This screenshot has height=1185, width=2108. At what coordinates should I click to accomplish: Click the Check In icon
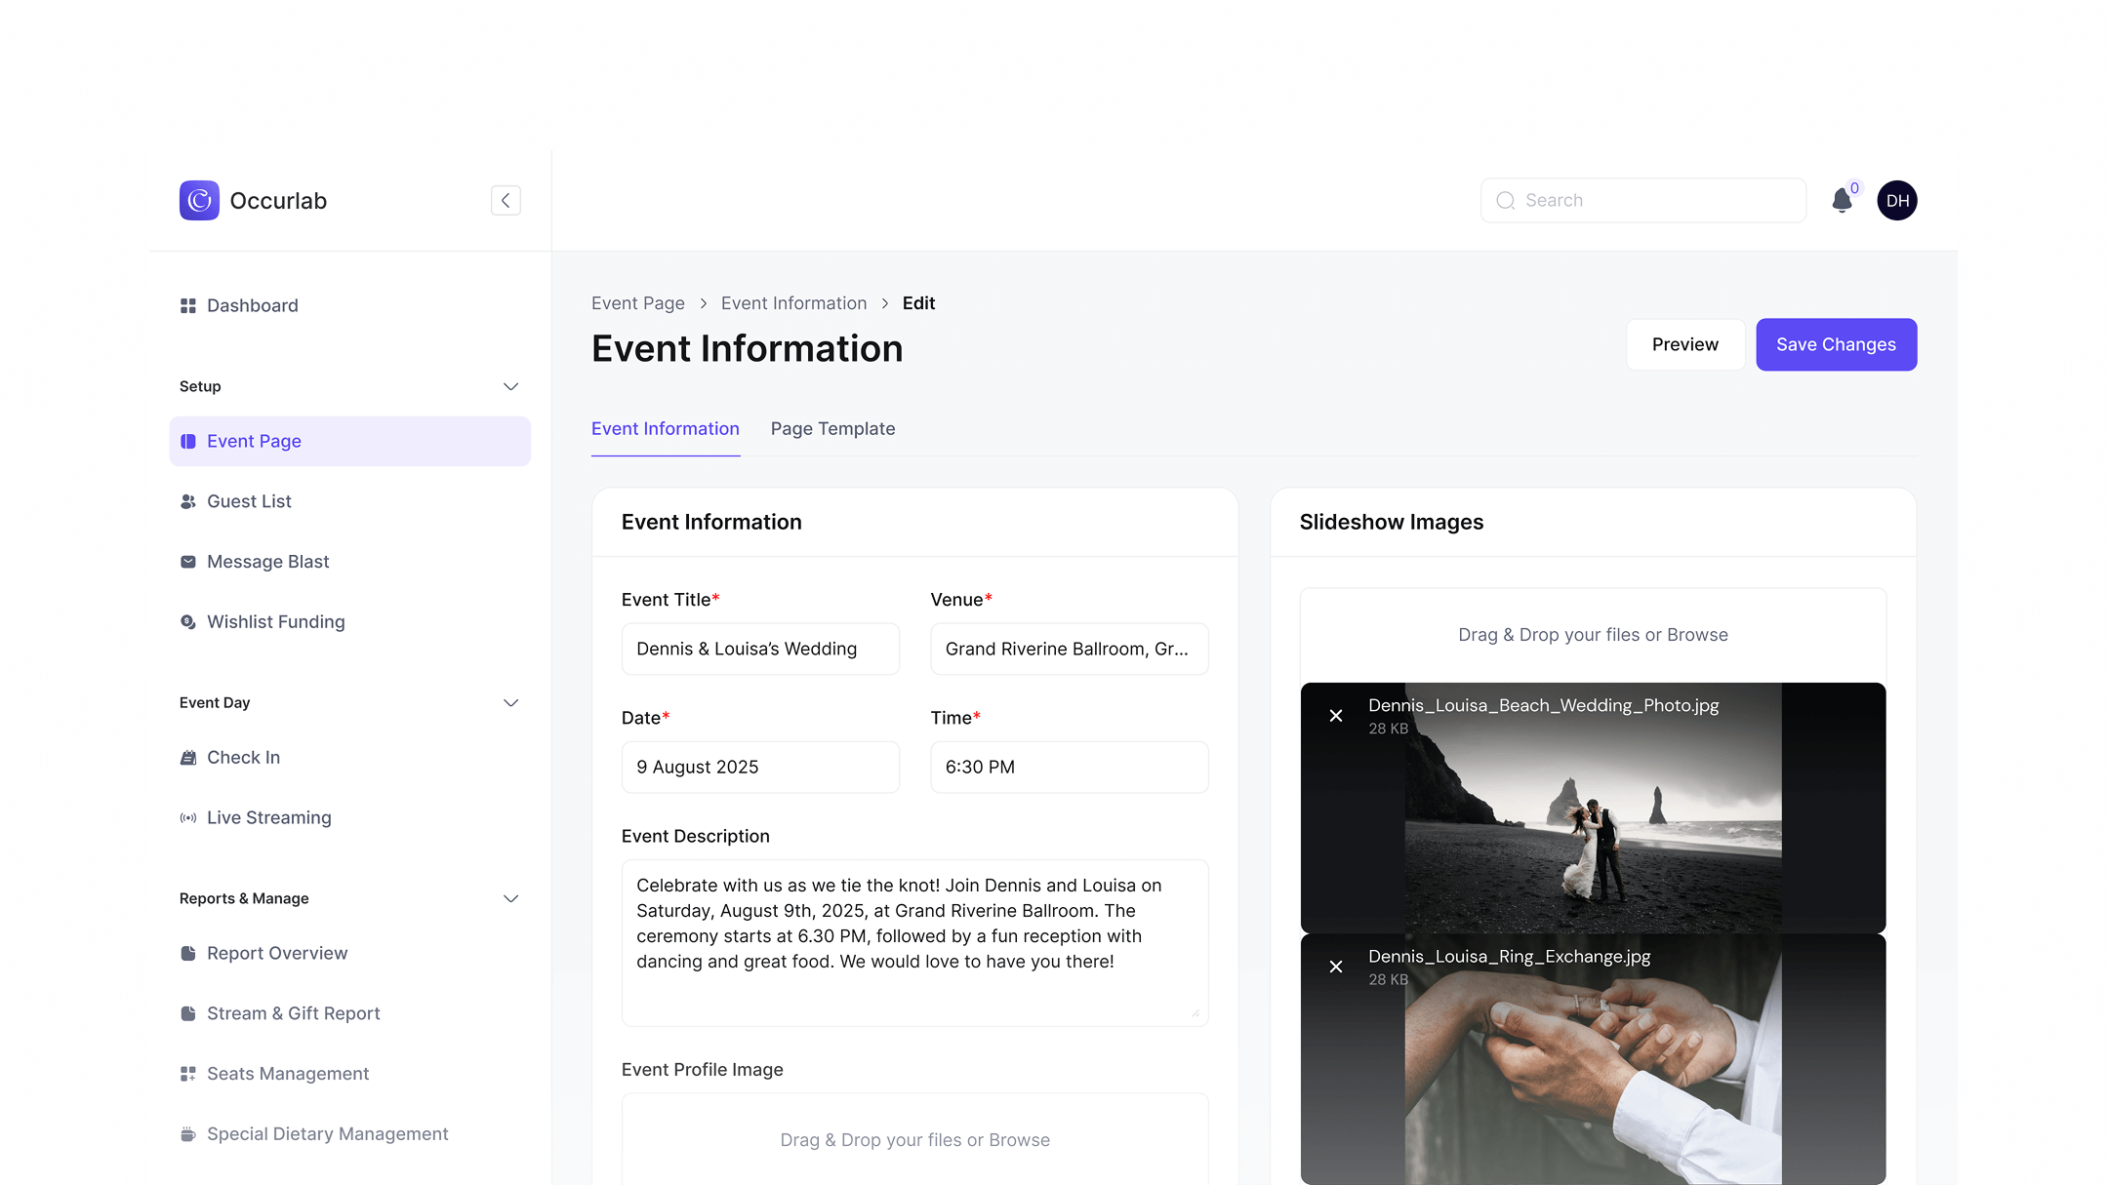188,758
